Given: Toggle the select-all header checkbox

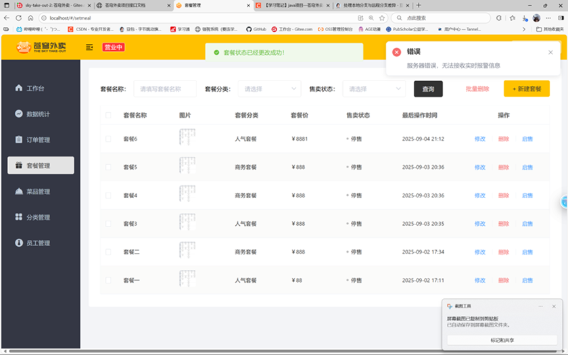Looking at the screenshot, I should [x=108, y=115].
